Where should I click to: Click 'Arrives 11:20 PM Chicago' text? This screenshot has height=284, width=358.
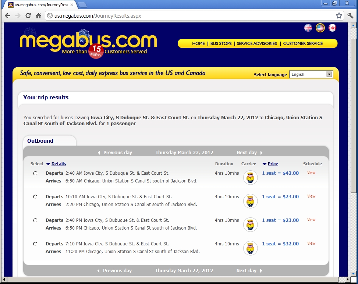coord(123,251)
